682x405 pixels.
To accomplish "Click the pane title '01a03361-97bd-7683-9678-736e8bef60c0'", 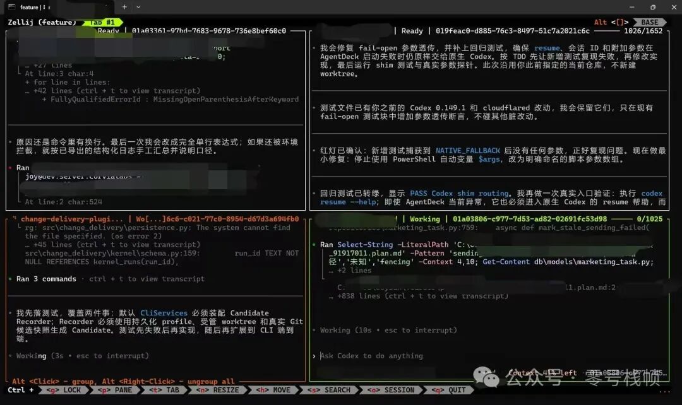I will pyautogui.click(x=209, y=31).
